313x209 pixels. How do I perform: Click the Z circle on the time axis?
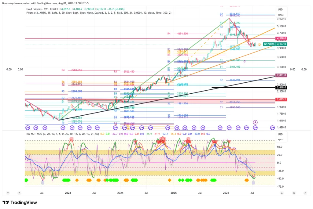pos(19,193)
